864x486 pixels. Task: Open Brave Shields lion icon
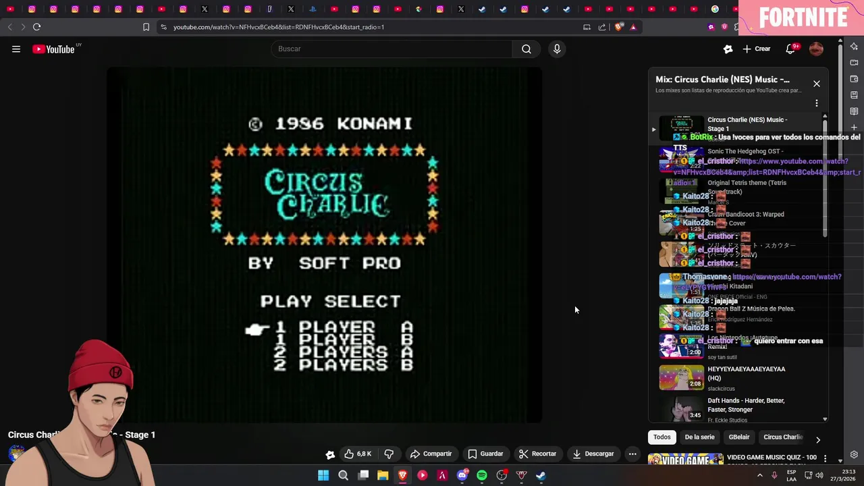coord(619,27)
